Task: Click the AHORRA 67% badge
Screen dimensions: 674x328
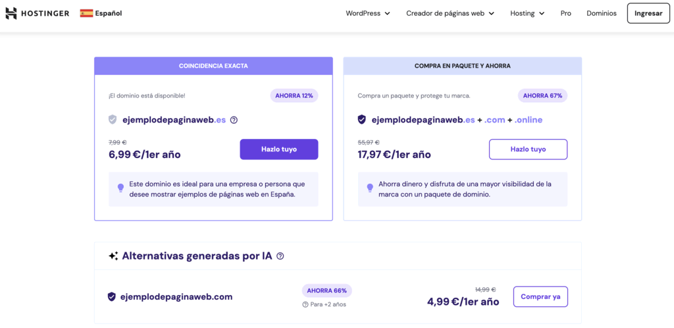Action: click(x=542, y=96)
